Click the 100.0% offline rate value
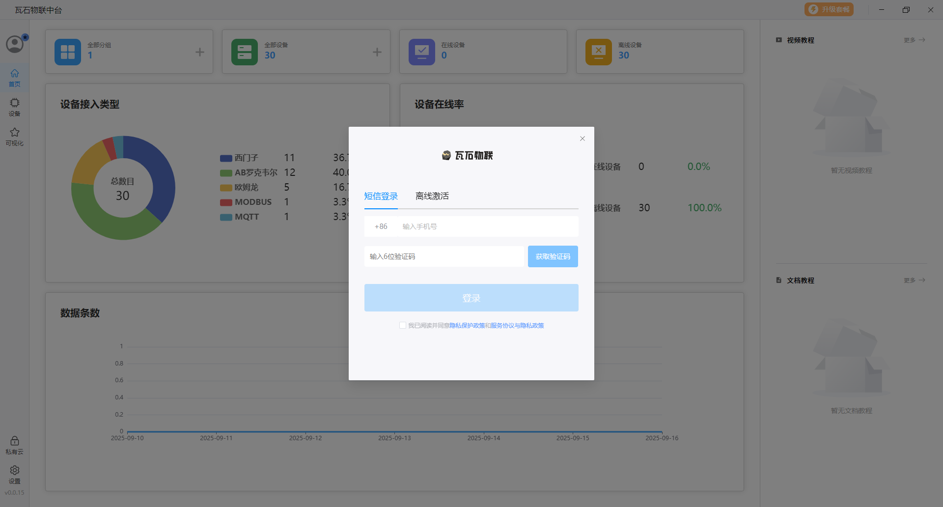 tap(704, 208)
